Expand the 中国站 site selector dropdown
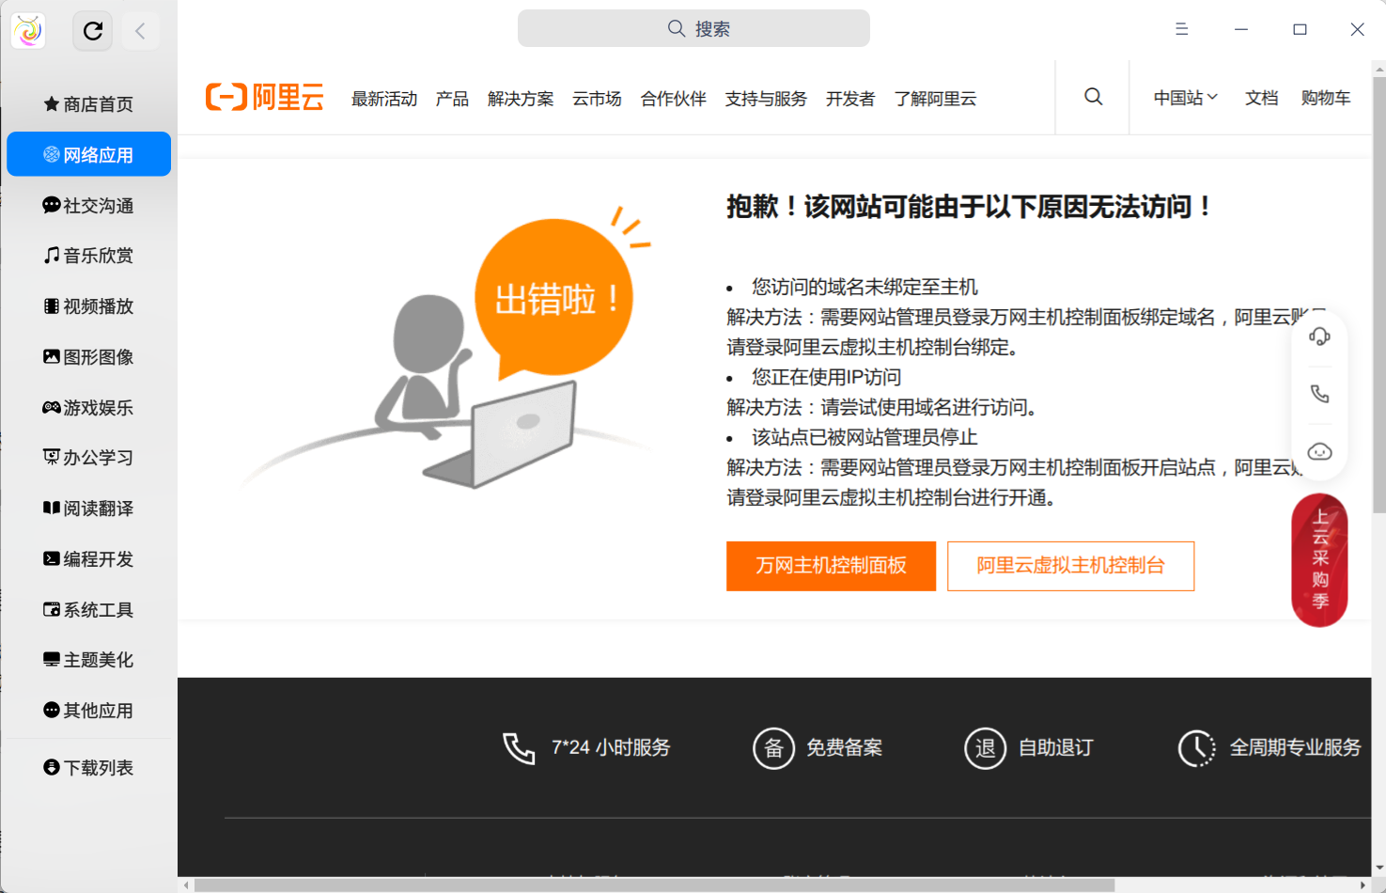This screenshot has width=1386, height=893. (1184, 97)
